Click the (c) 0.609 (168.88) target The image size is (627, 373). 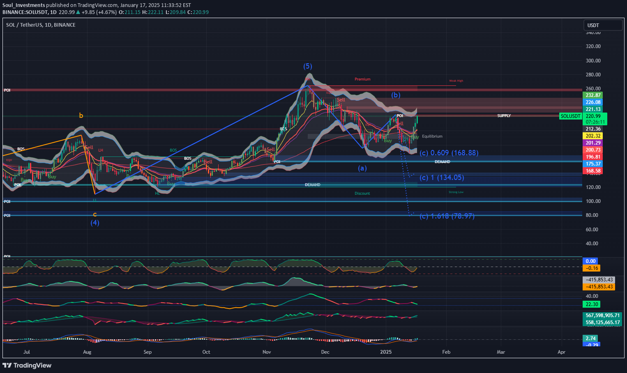click(x=449, y=153)
